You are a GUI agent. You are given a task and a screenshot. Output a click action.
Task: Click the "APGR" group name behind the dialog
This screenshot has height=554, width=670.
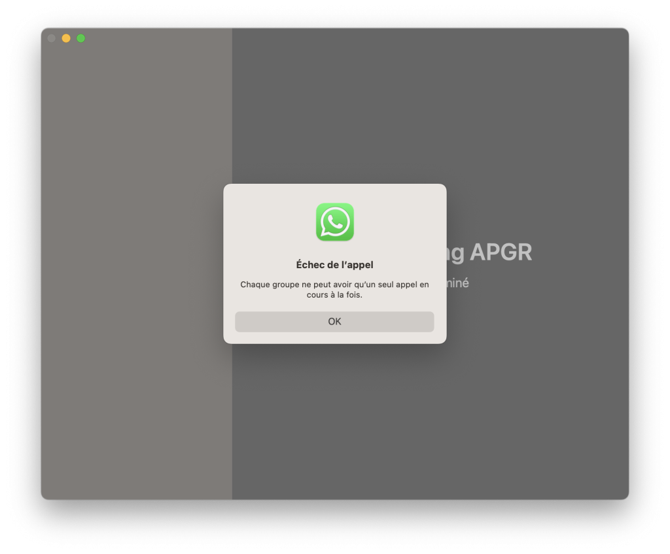[x=501, y=252]
